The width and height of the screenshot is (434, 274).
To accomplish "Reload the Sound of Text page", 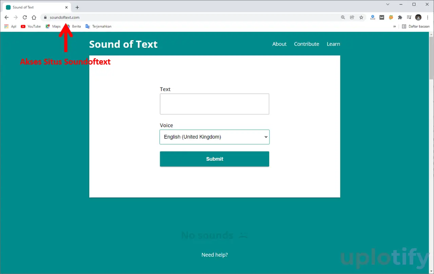I will (25, 17).
